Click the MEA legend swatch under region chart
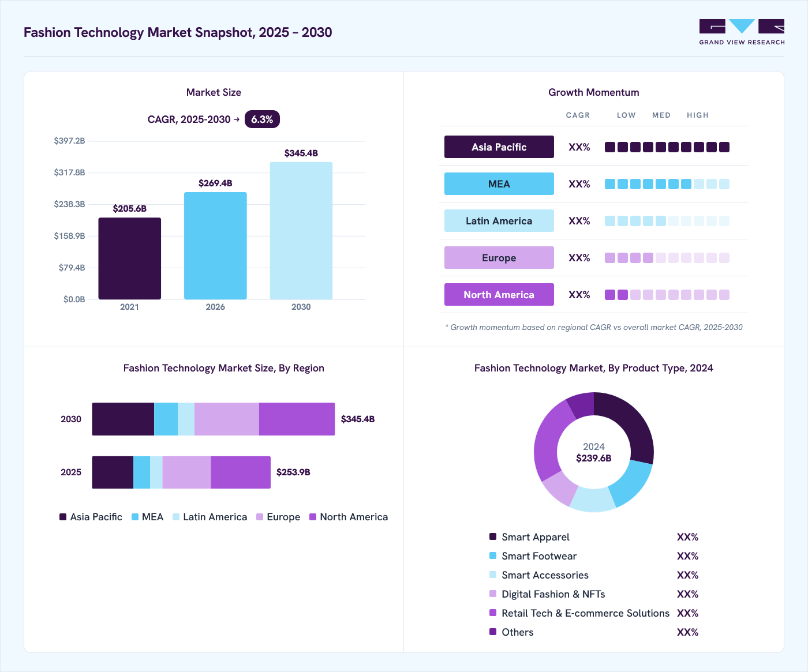The width and height of the screenshot is (808, 672). (x=135, y=517)
